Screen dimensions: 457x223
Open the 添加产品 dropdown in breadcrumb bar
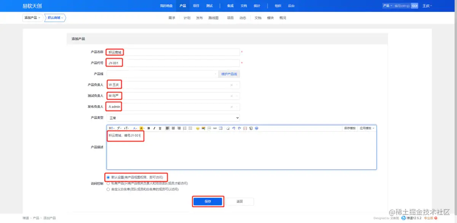coord(32,18)
